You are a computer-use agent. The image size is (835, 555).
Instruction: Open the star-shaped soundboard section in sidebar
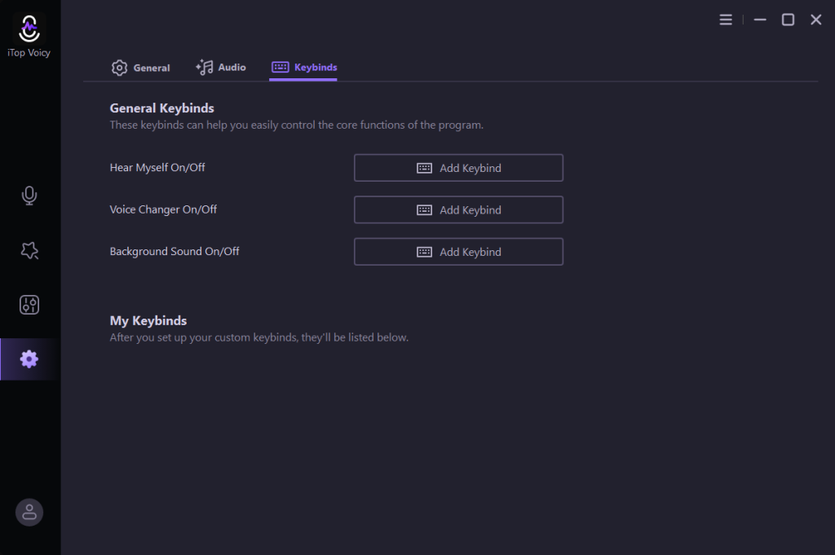29,251
